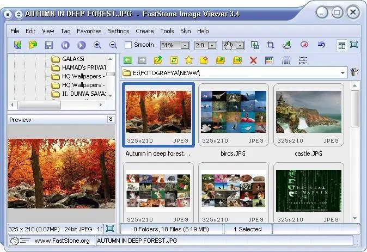Click the Undo arrow icon

321,45
